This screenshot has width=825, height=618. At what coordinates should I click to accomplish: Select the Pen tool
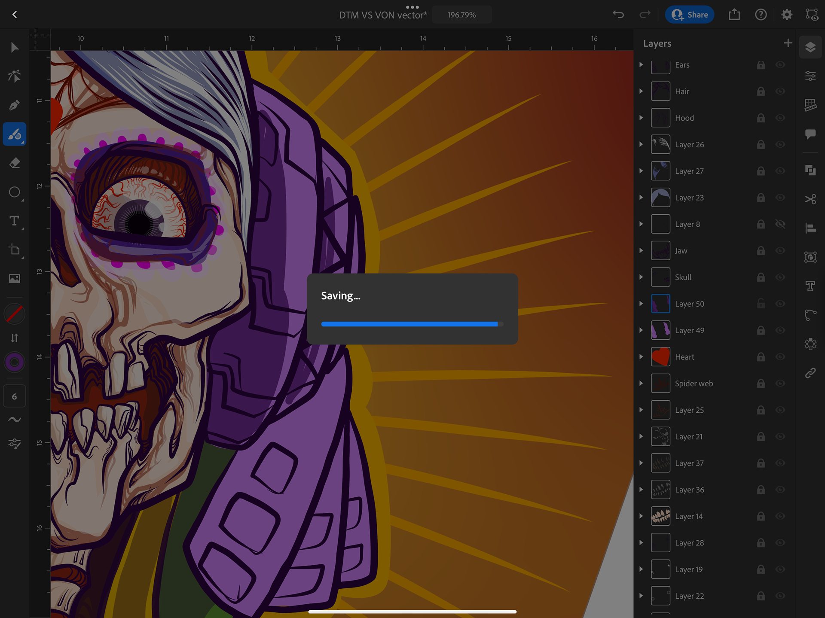tap(14, 105)
